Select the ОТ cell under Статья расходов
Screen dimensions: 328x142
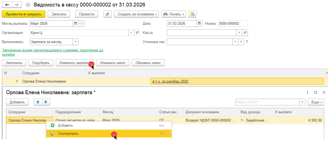tap(170, 120)
